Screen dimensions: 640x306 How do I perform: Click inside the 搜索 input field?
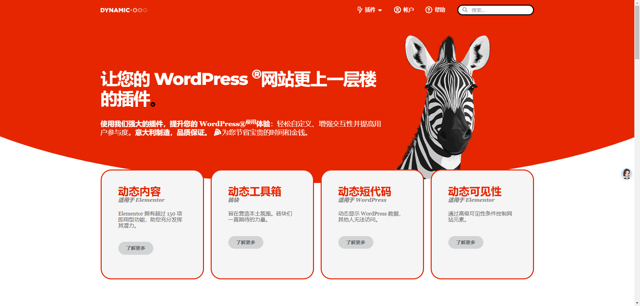[x=497, y=10]
